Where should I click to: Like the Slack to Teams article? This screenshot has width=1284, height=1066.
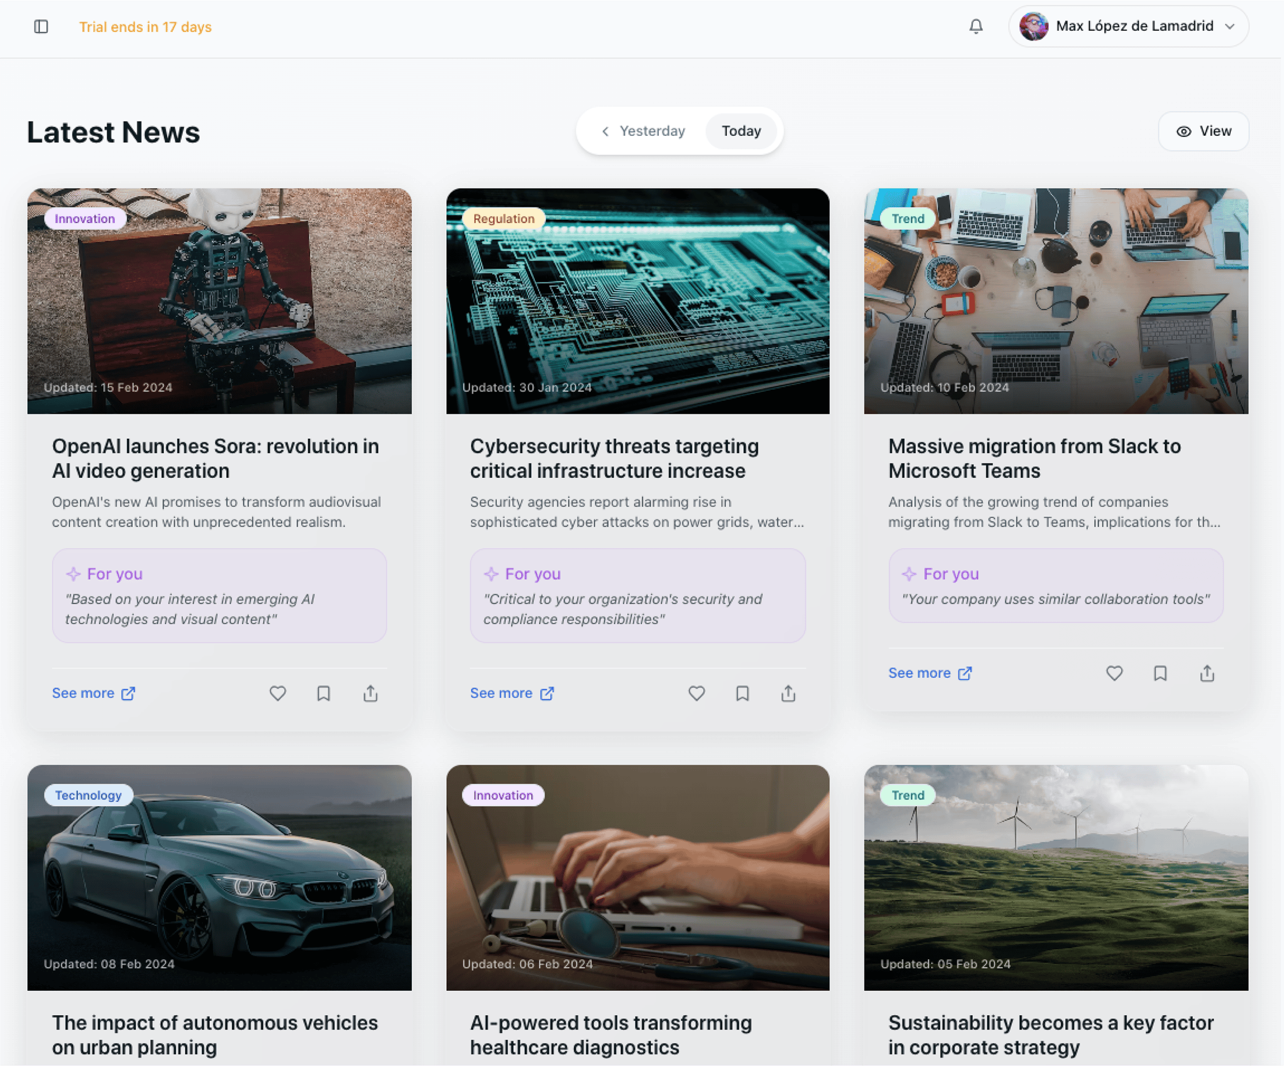tap(1114, 673)
